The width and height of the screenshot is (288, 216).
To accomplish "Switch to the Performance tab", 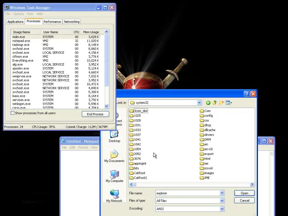I will [x=52, y=22].
